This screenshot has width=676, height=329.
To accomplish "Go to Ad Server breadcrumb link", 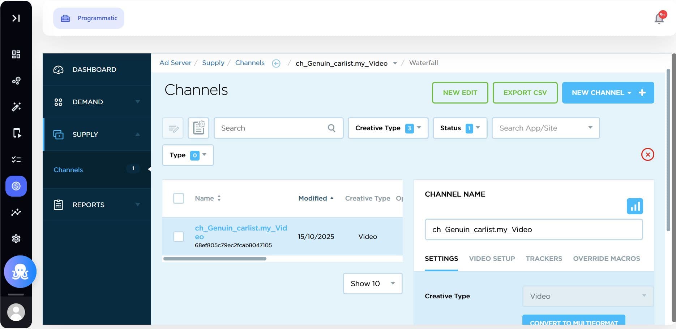I will coord(175,63).
